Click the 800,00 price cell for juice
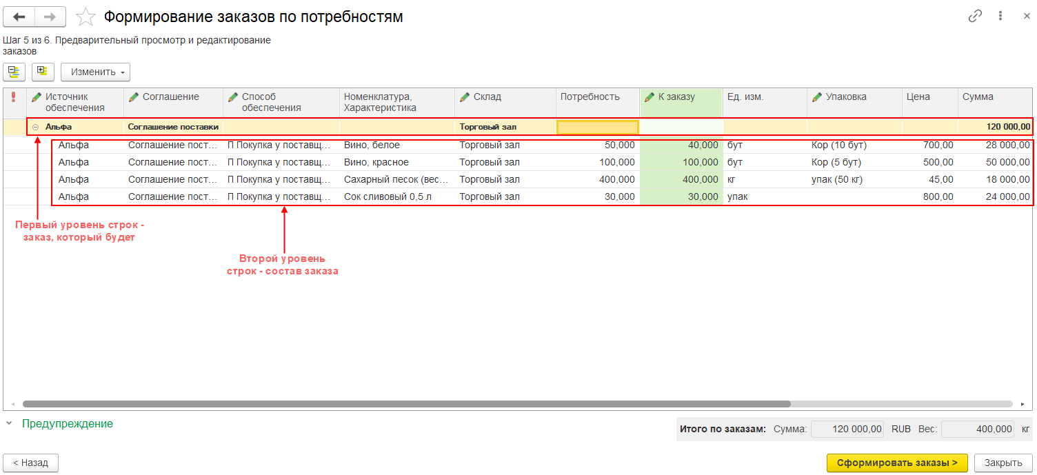The image size is (1037, 475). 930,196
